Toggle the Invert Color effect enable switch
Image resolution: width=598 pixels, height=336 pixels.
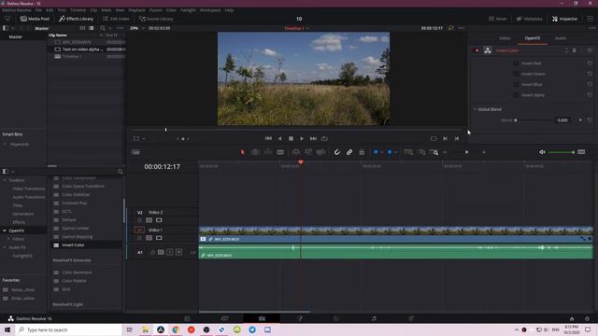click(476, 50)
